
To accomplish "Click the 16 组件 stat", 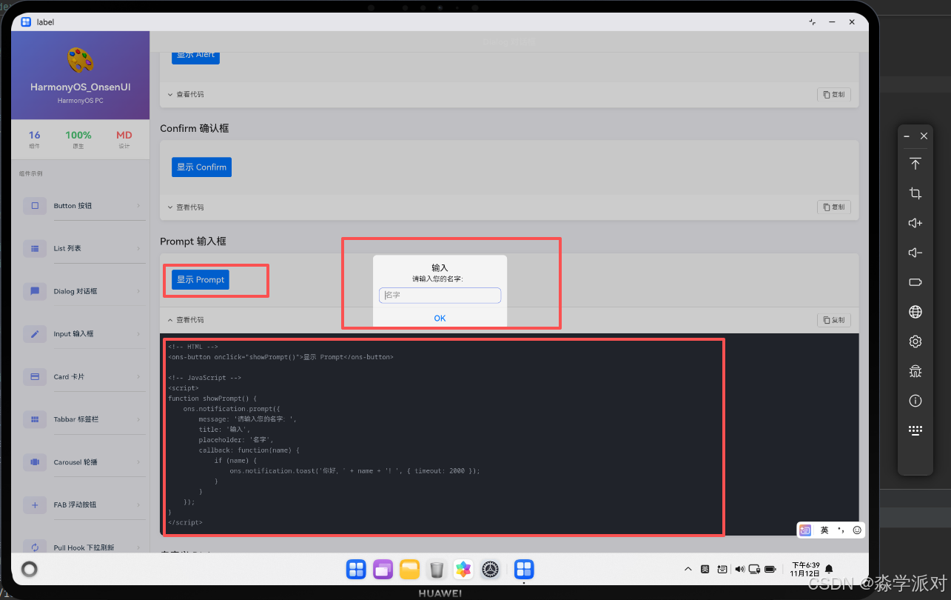I will (x=35, y=139).
